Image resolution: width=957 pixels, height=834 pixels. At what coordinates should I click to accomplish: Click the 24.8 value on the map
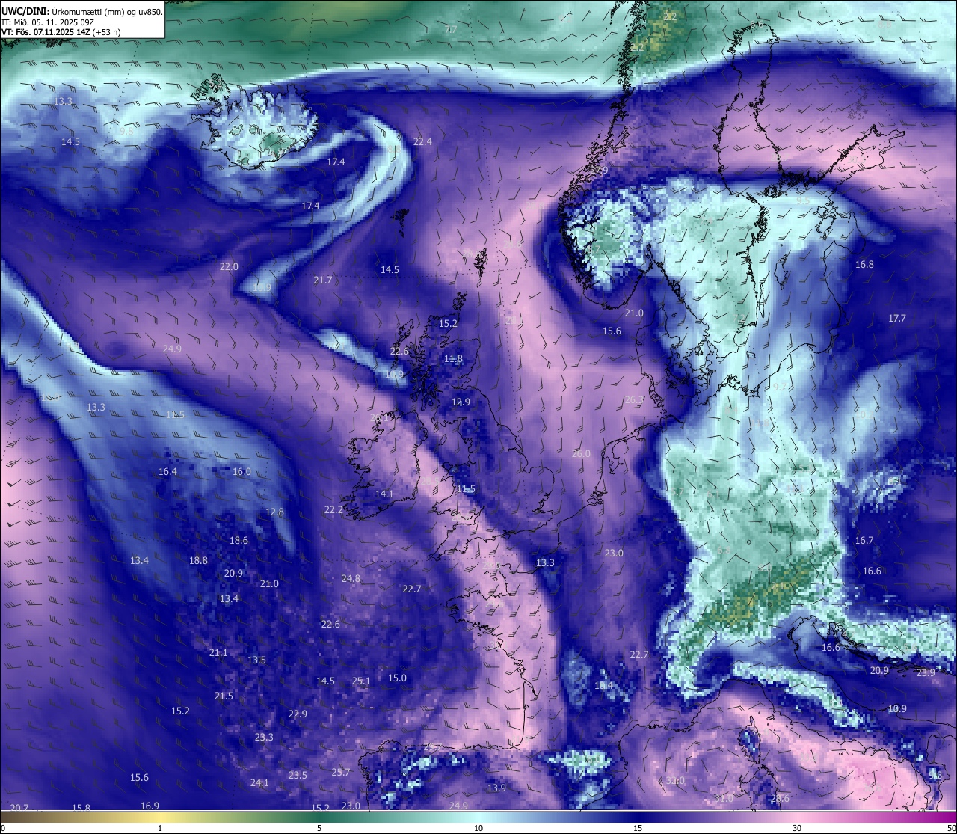pyautogui.click(x=350, y=578)
